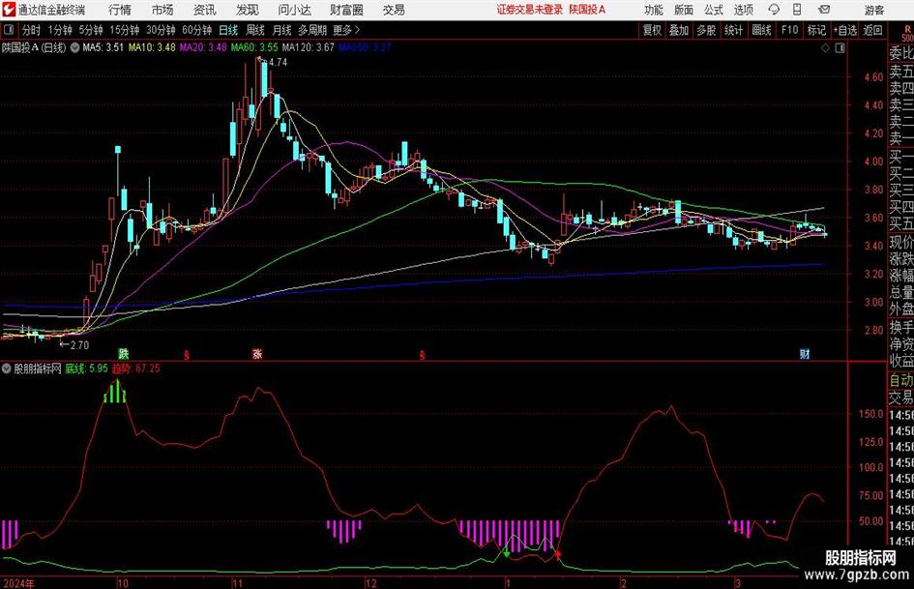Switch to the 周线 weekly tab
The image size is (914, 589).
pyautogui.click(x=254, y=30)
